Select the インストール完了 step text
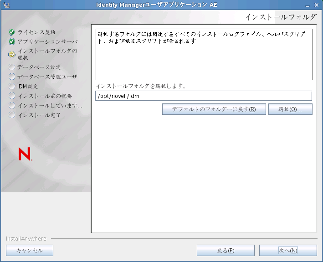The width and height of the screenshot is (323, 262). [x=39, y=115]
